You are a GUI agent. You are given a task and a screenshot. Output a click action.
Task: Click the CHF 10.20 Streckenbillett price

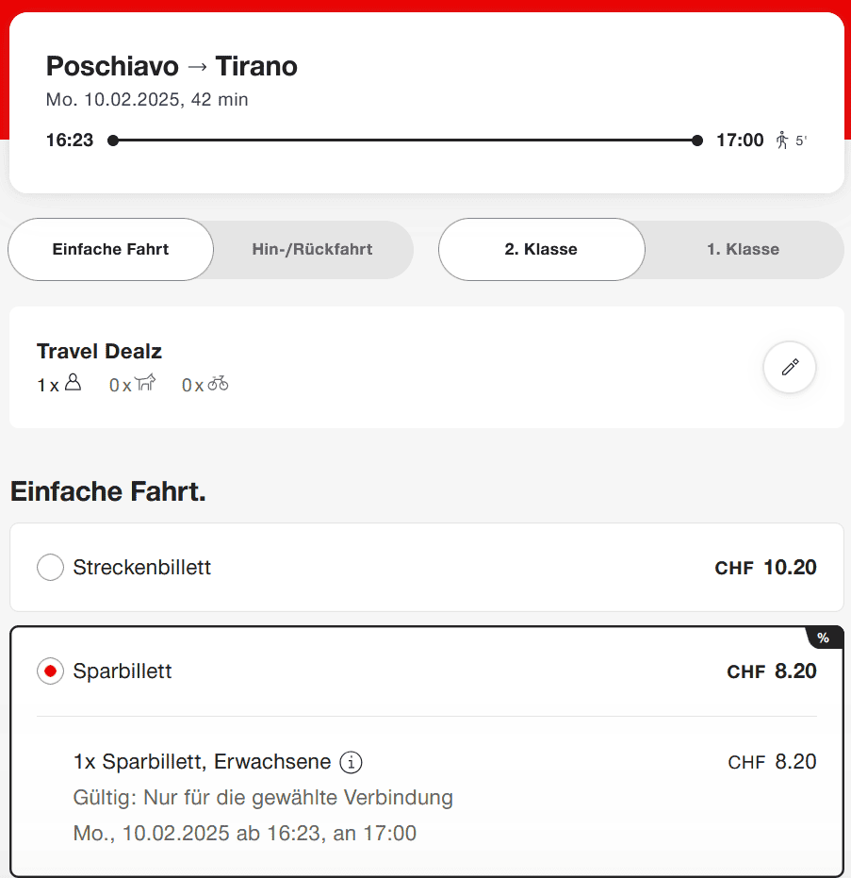tap(765, 568)
